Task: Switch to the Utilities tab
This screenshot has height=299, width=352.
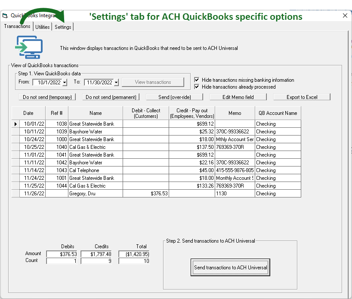Action: click(43, 27)
